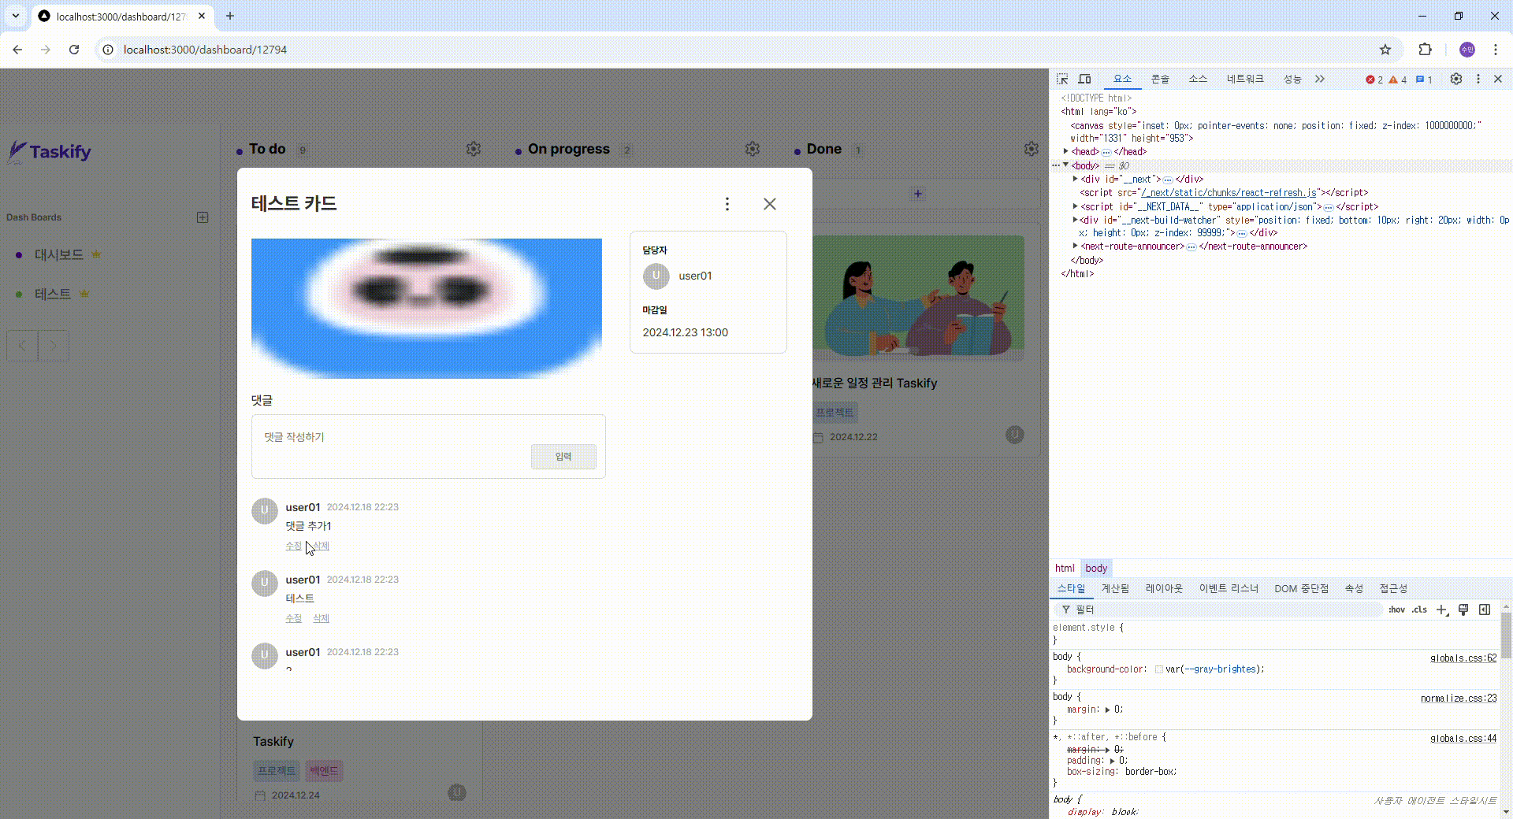Screen dimensions: 1513x819
Task: Add a card in Done column
Action: 917,194
